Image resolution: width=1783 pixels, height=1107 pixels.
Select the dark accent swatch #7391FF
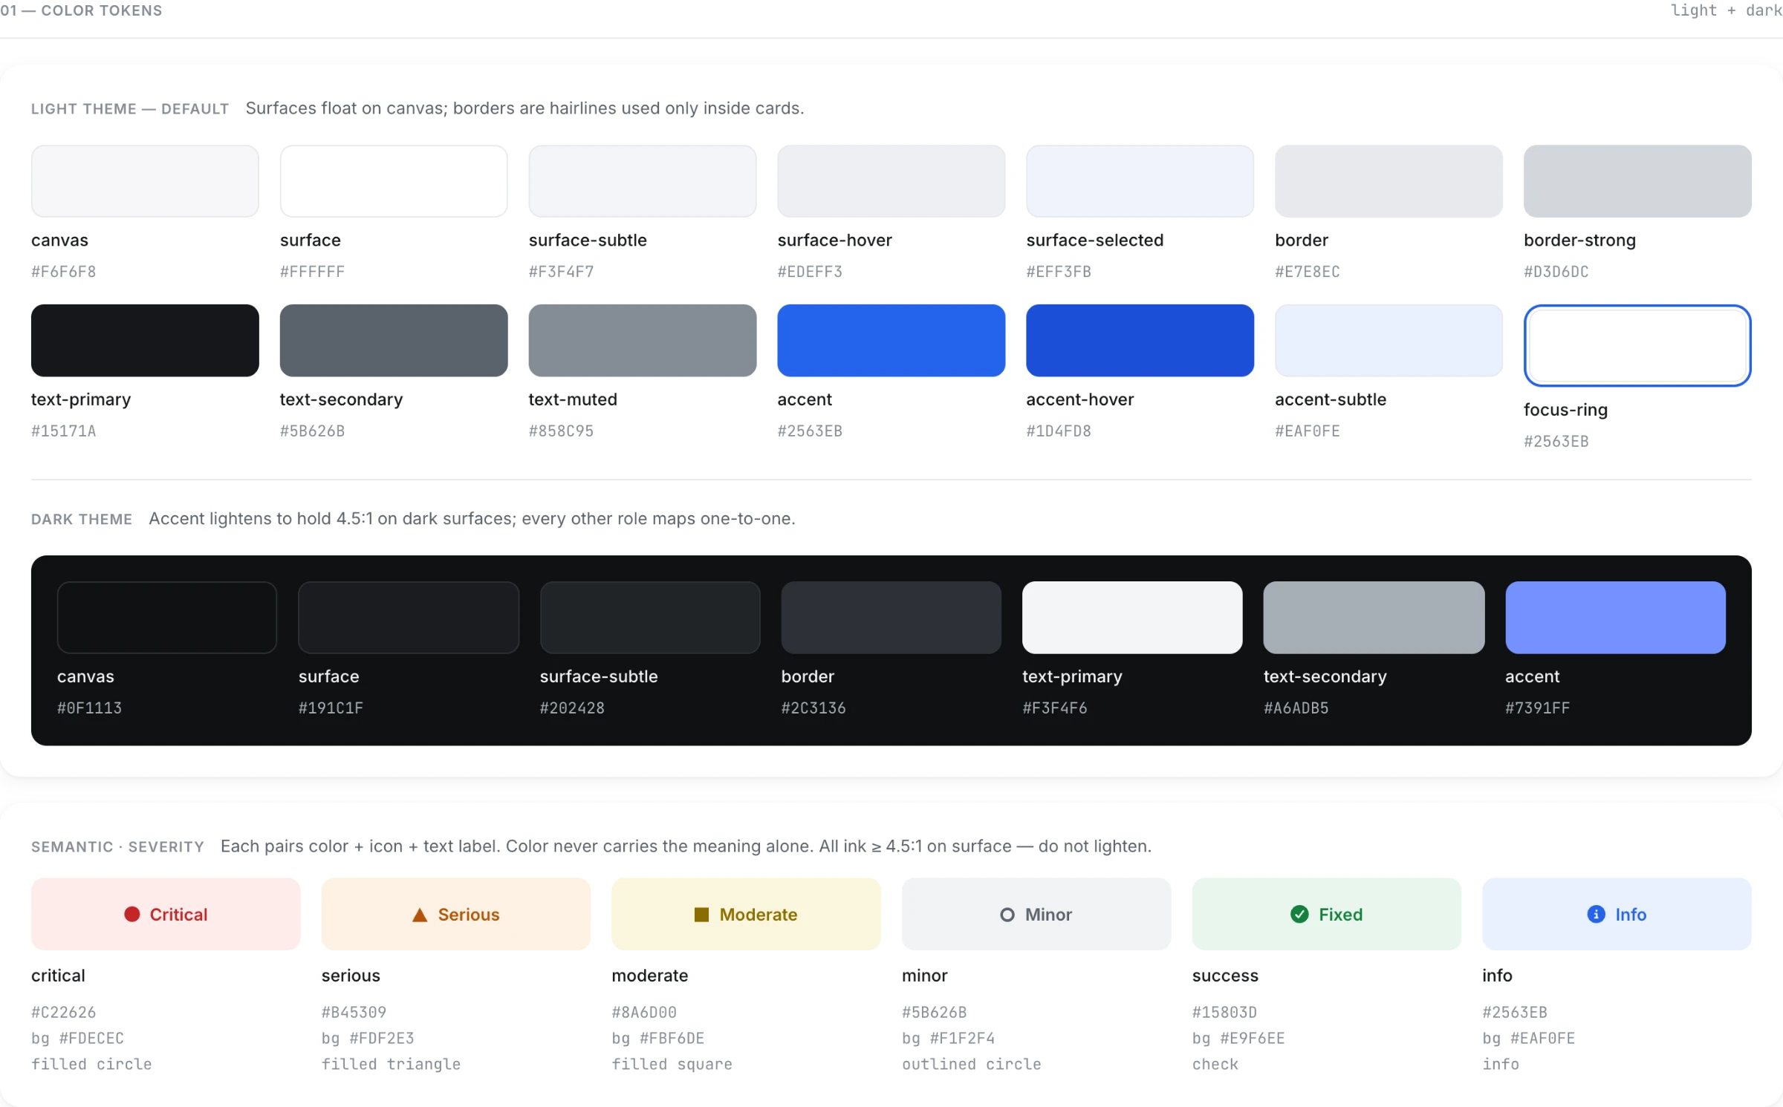(x=1616, y=617)
